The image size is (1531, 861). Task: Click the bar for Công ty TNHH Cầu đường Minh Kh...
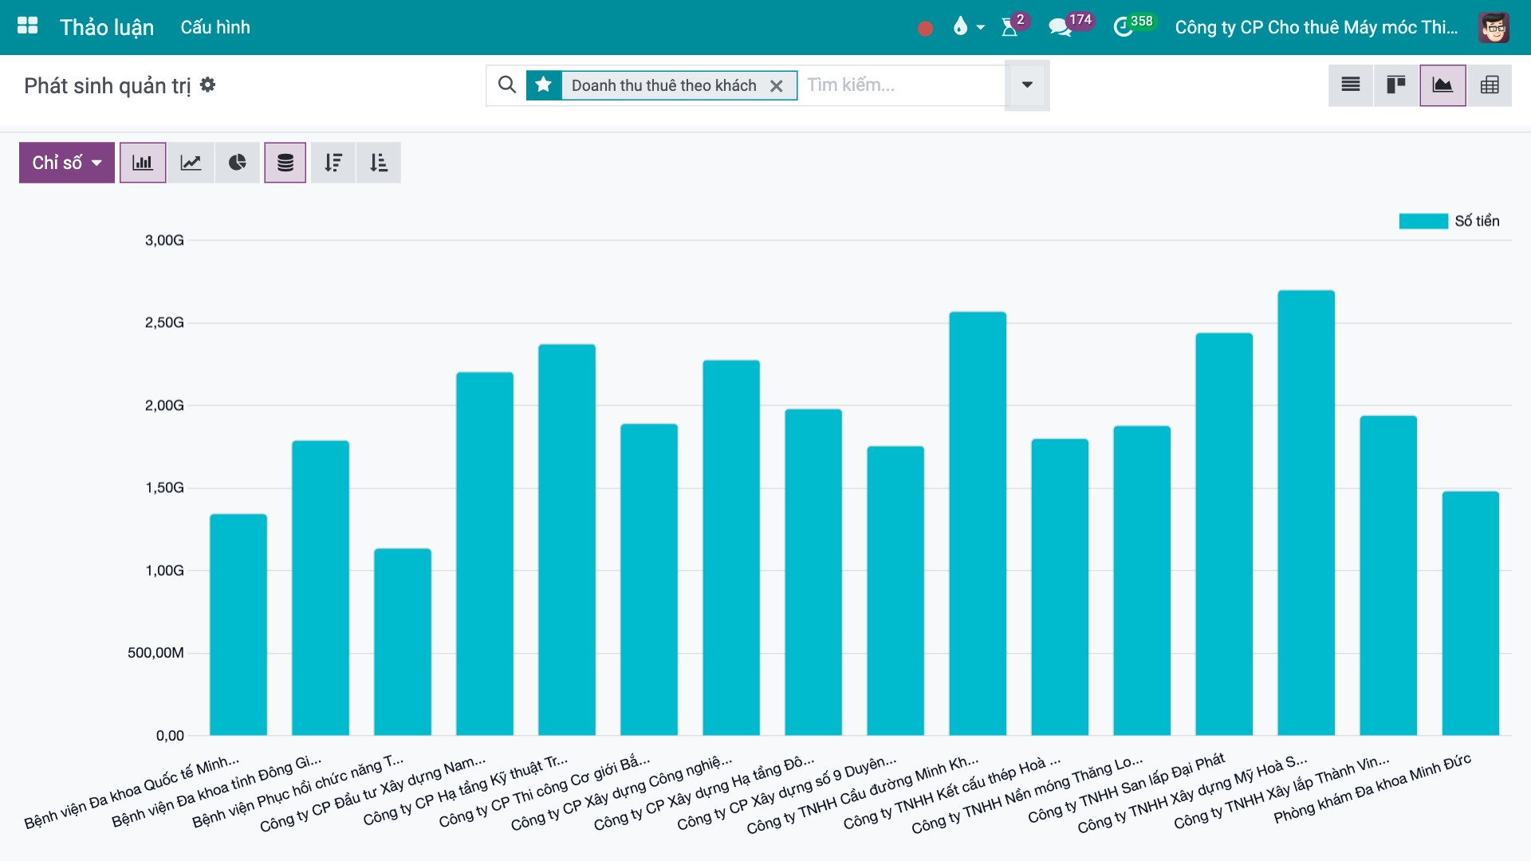pyautogui.click(x=978, y=524)
